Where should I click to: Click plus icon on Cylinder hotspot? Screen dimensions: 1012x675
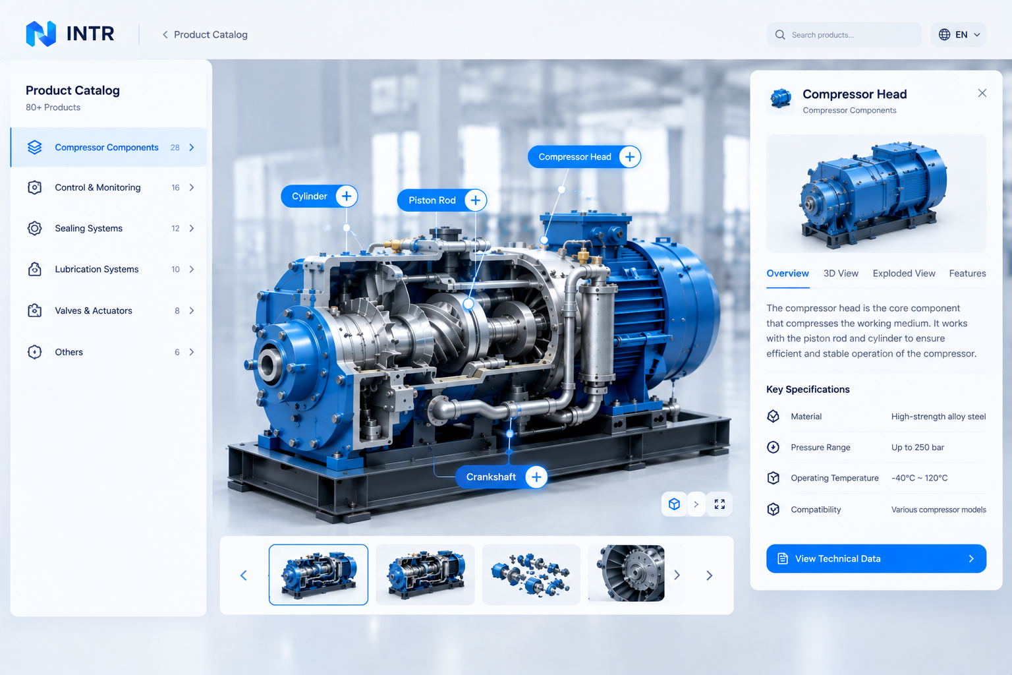[347, 196]
